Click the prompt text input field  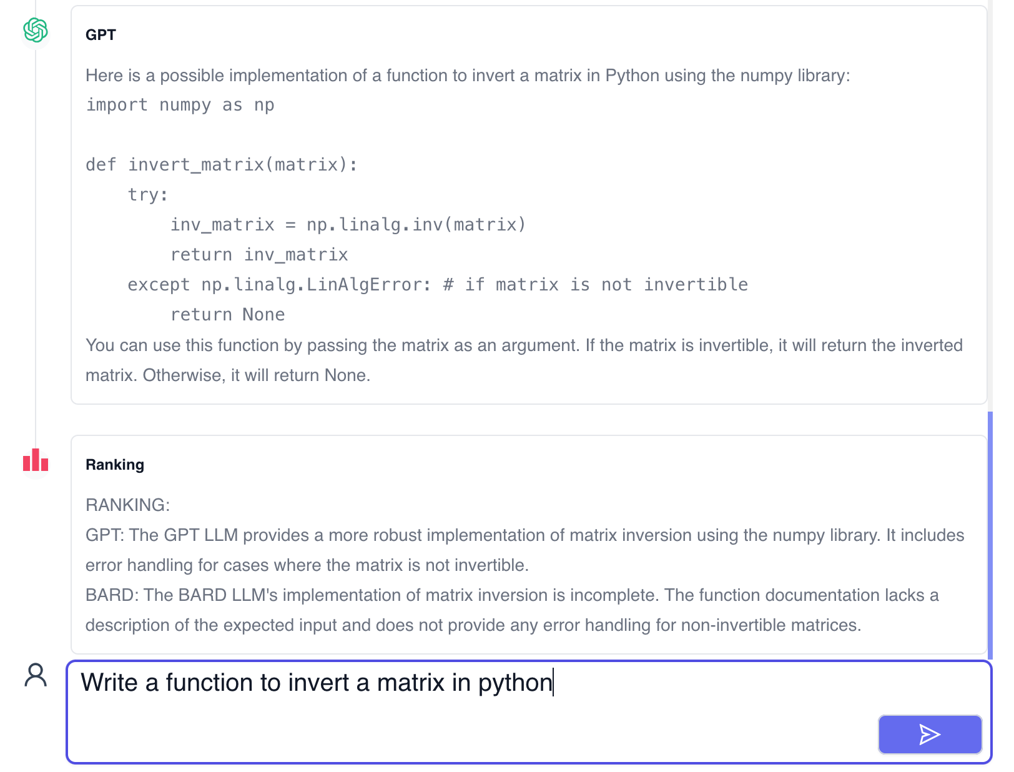click(529, 712)
